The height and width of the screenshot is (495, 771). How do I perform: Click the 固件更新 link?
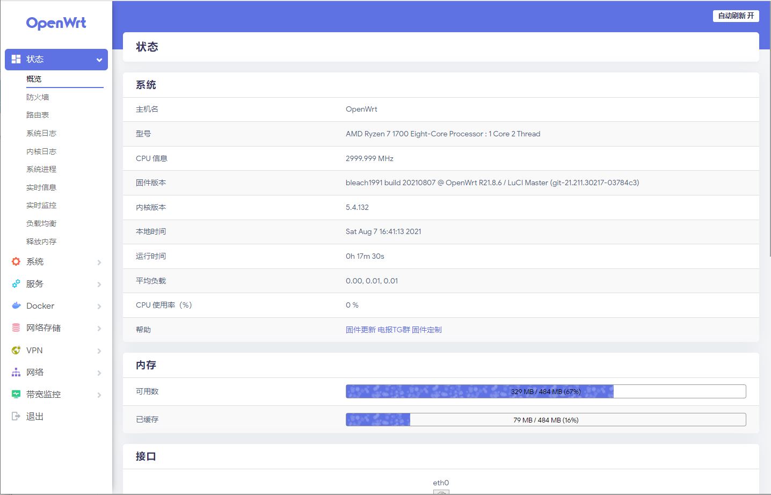361,330
